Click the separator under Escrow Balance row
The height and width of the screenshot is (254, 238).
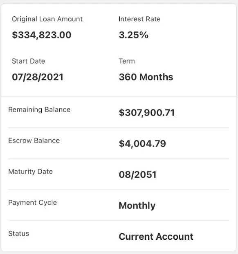click(119, 158)
